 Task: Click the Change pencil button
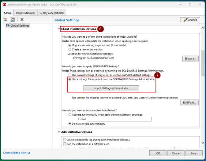[190, 20]
